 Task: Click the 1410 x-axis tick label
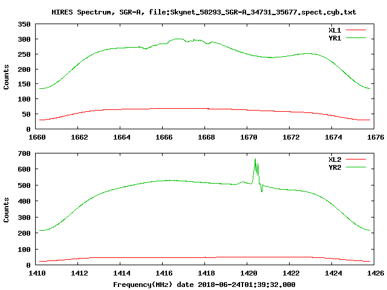pyautogui.click(x=37, y=273)
